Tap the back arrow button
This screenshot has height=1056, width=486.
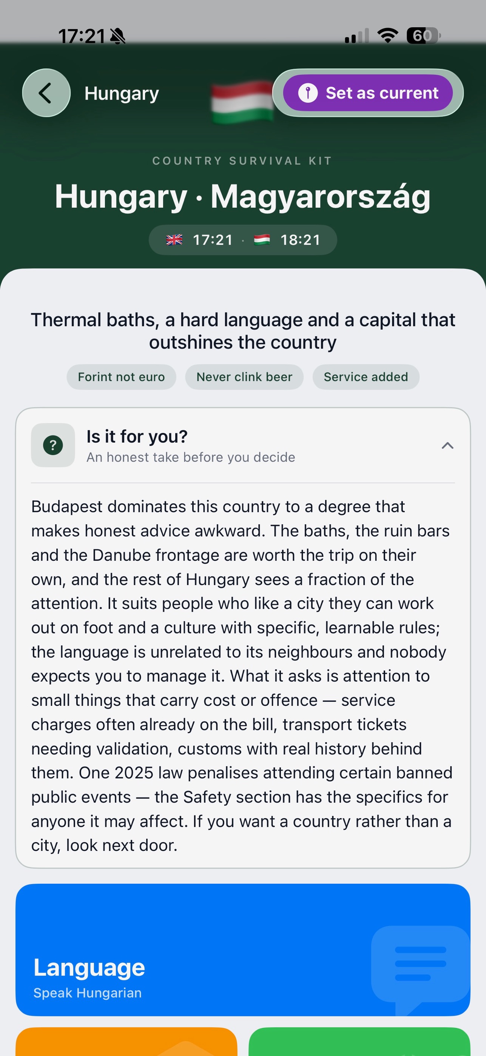coord(46,93)
